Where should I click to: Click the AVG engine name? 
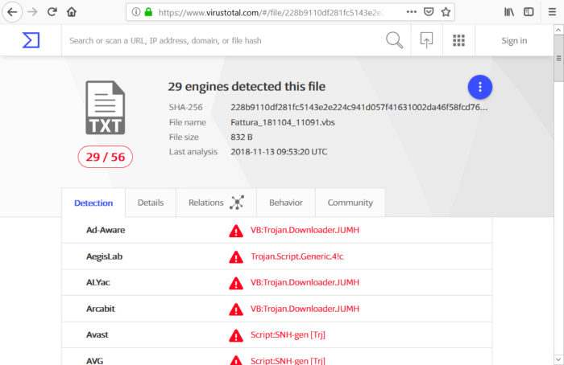click(94, 361)
